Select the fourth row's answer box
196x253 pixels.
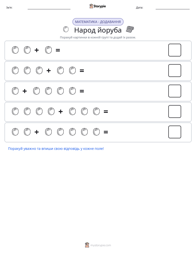(175, 111)
